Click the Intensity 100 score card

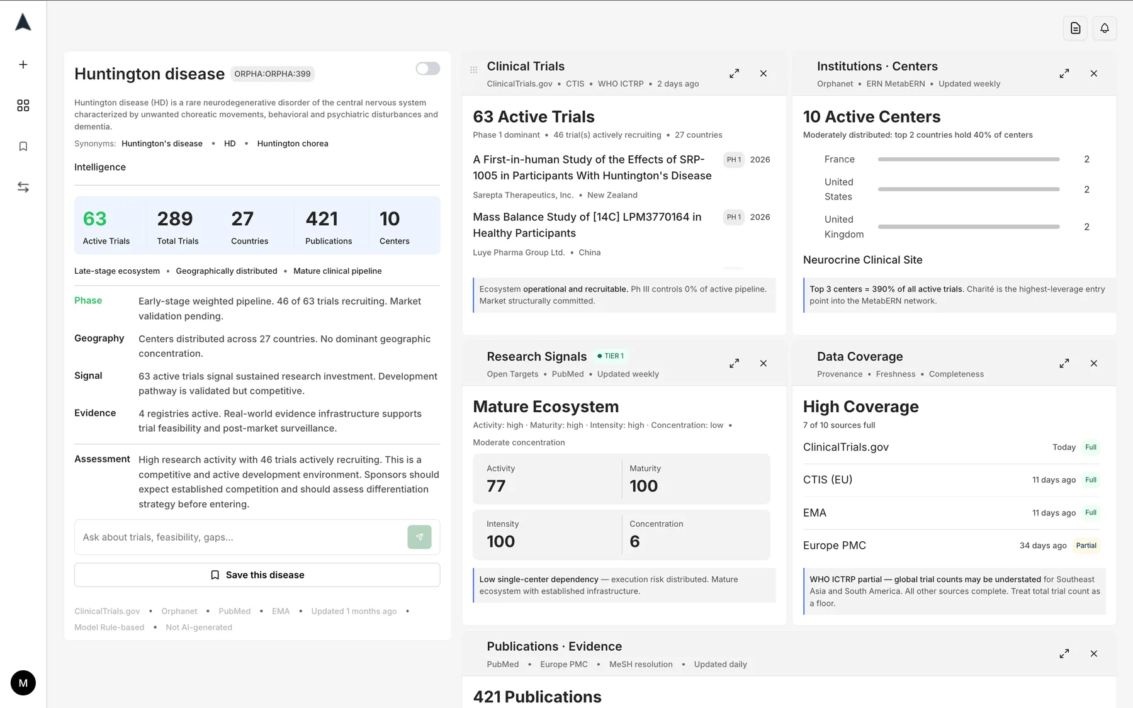coord(547,534)
